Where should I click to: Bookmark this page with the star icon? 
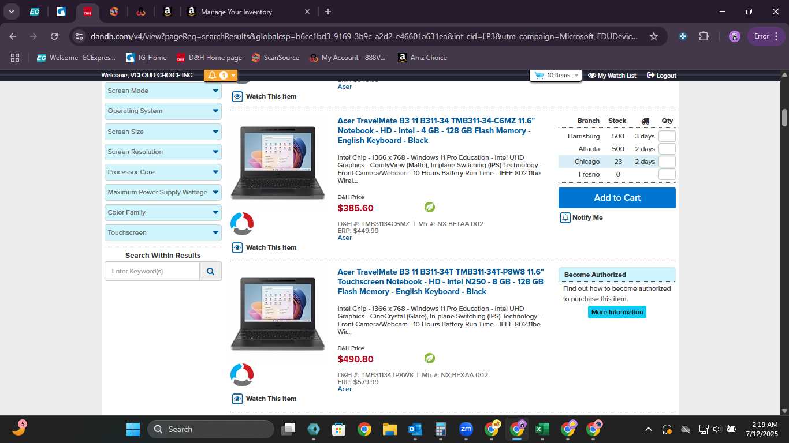point(654,36)
